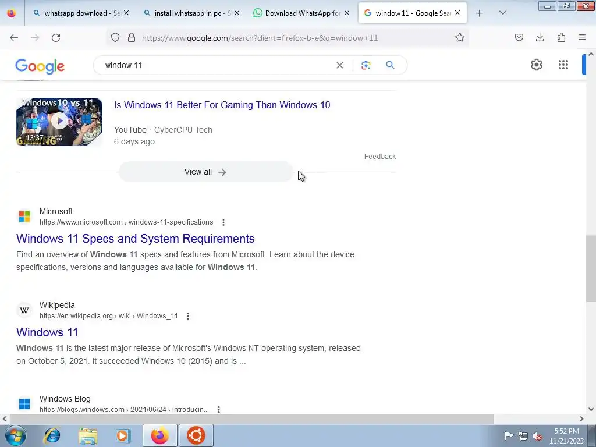Open Wikipedia Windows 11 article link

click(x=47, y=332)
